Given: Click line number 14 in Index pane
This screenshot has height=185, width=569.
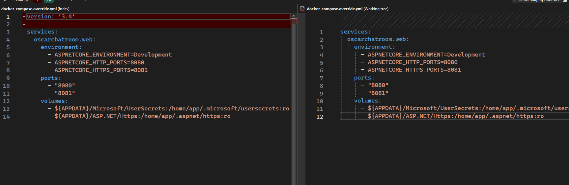Looking at the screenshot, I should click(6, 117).
